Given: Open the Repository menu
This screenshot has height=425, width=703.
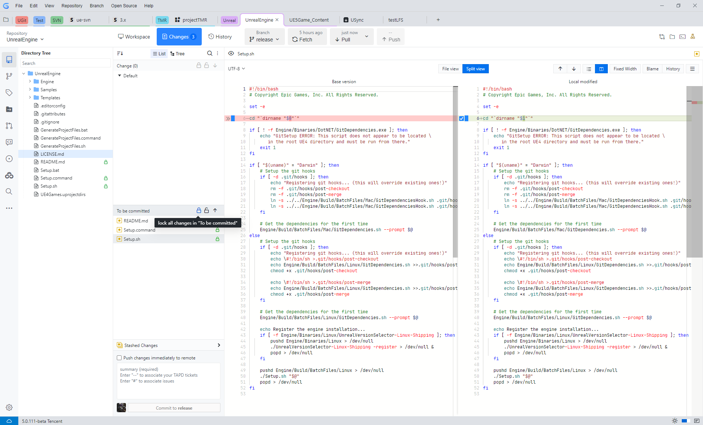Looking at the screenshot, I should pos(72,5).
